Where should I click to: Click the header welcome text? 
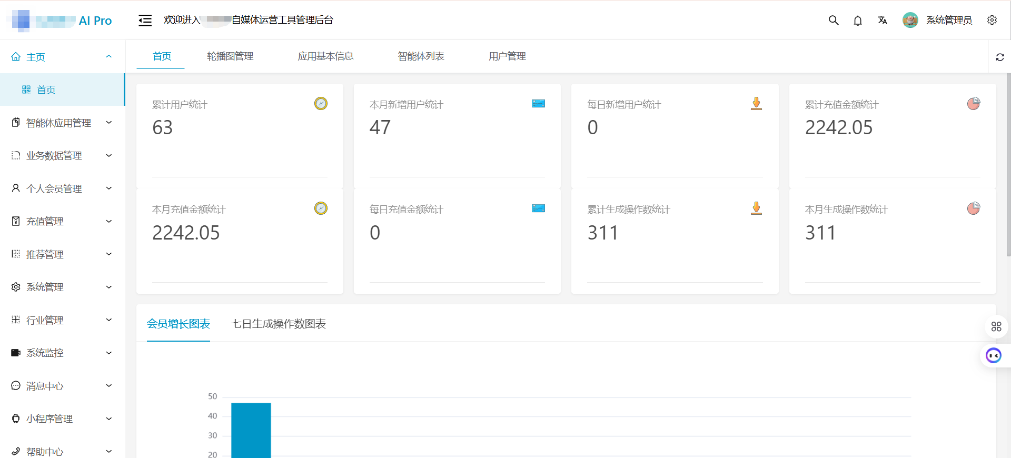point(248,20)
